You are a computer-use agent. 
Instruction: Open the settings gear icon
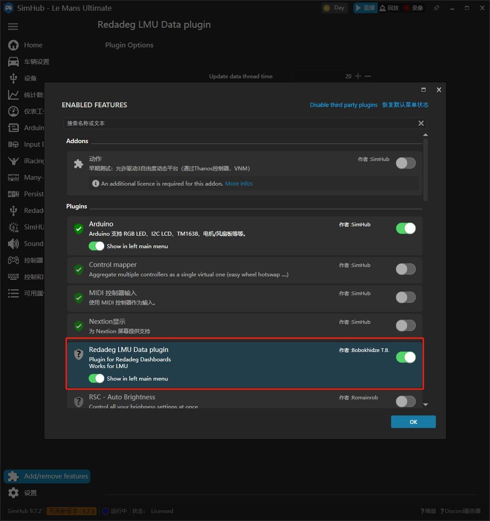13,493
